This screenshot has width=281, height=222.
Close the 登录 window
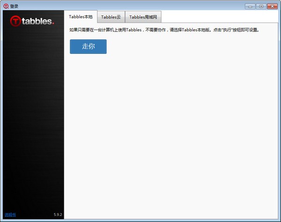coord(272,7)
